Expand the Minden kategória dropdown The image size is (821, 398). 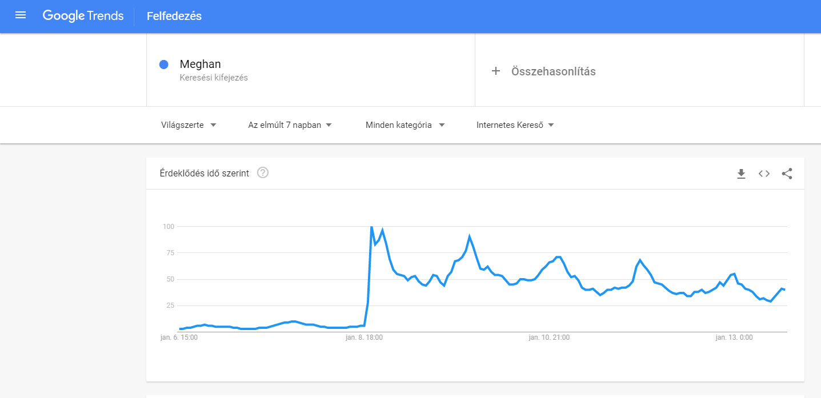pos(405,125)
